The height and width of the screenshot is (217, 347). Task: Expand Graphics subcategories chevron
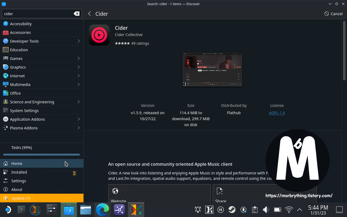79,67
